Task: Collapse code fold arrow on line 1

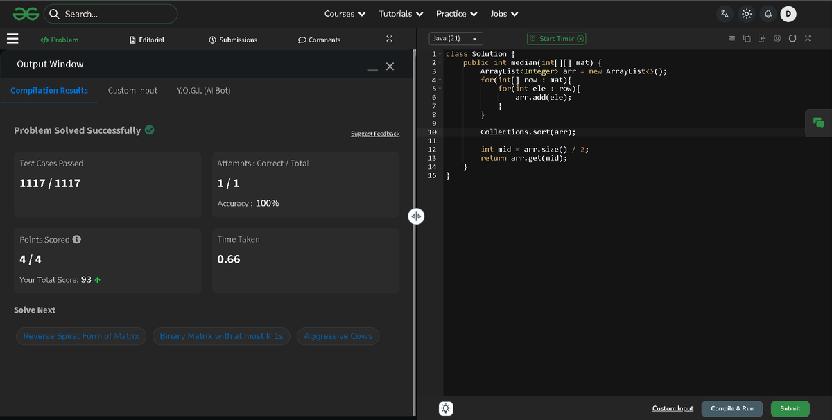Action: [440, 54]
